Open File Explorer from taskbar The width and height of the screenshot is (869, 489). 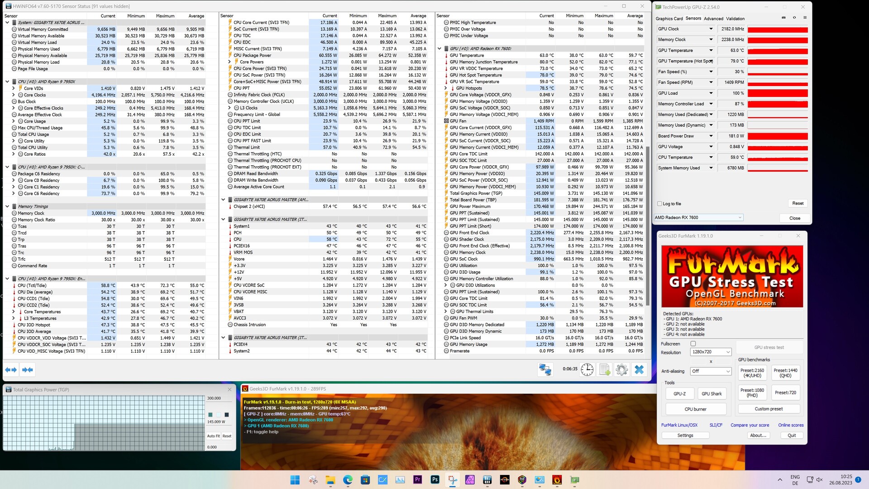pyautogui.click(x=330, y=480)
